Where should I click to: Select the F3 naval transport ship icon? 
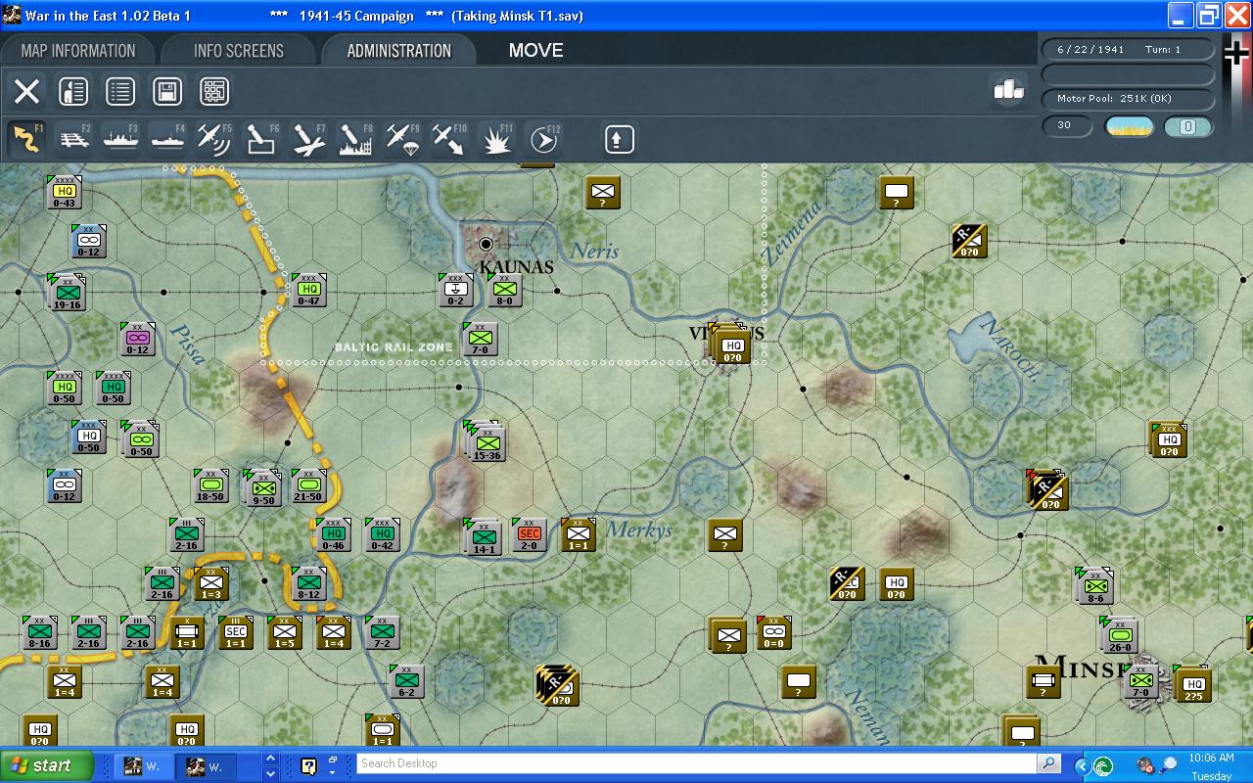click(x=121, y=140)
